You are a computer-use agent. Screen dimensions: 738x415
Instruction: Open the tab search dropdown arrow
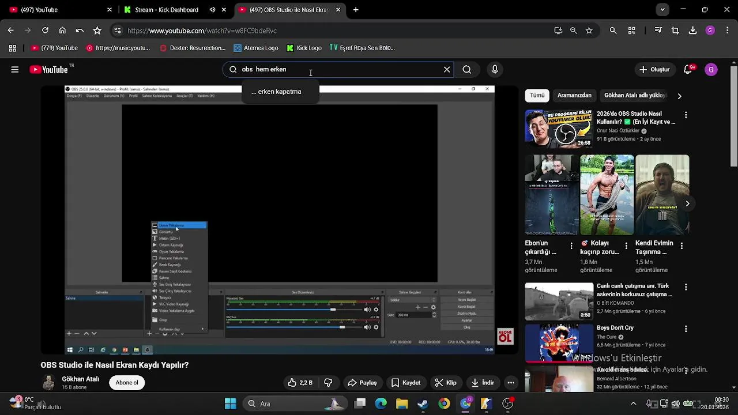pos(662,10)
